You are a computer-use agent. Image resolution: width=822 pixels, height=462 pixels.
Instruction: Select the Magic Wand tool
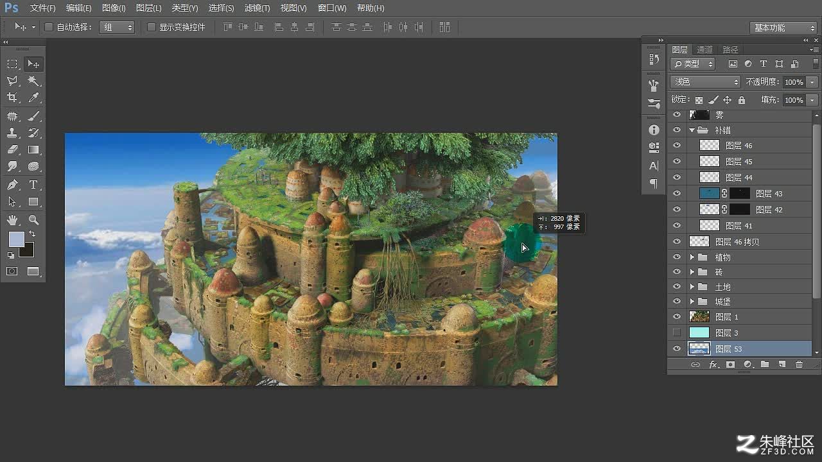click(33, 81)
